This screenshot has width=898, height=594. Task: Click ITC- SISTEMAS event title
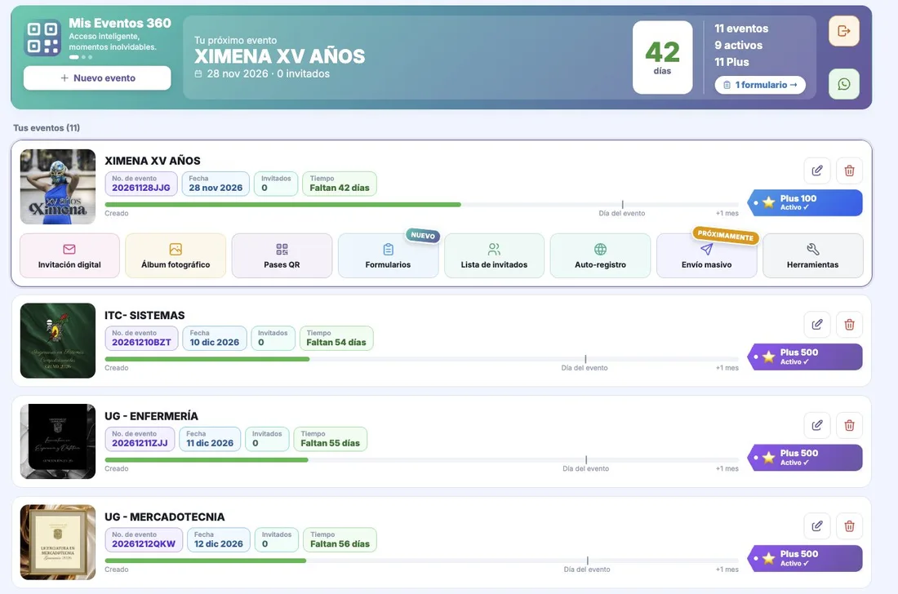(144, 315)
